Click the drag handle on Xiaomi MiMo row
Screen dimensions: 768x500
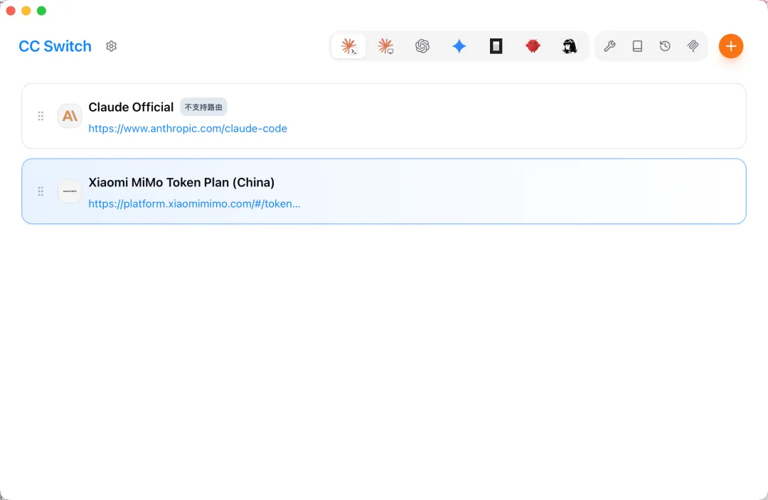[x=41, y=191]
